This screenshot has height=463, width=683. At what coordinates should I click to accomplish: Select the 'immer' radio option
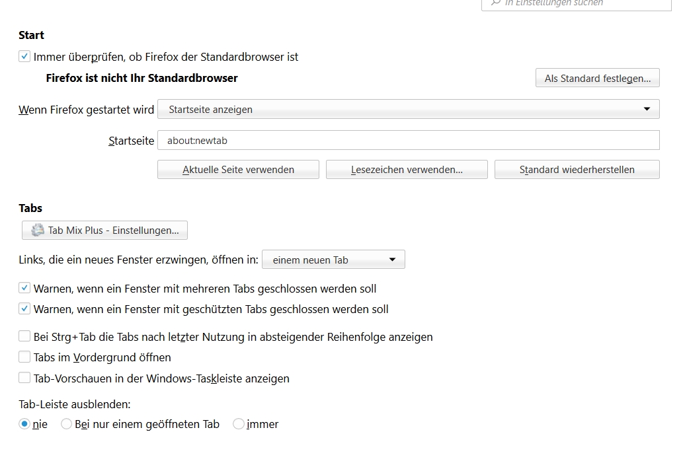click(238, 423)
